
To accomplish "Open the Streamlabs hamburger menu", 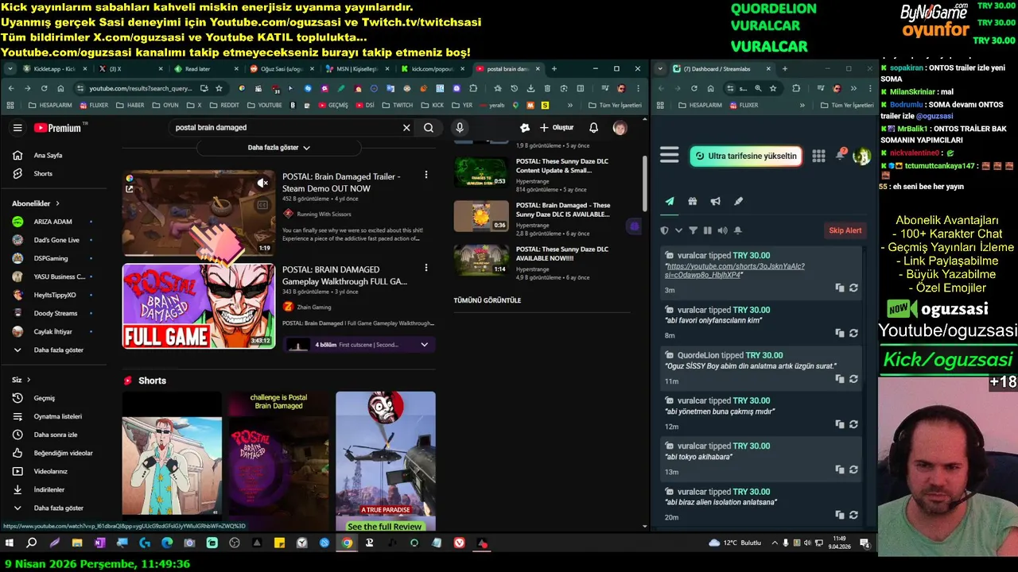I will point(670,155).
